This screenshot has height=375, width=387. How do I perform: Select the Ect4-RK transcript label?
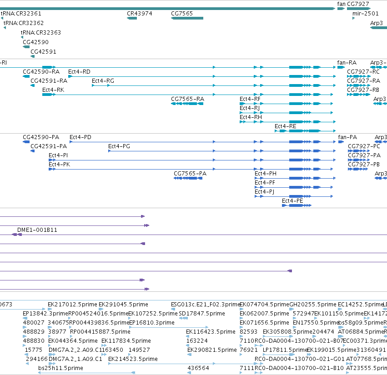53,90
